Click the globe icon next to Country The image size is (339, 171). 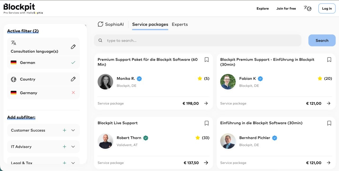pos(13,79)
